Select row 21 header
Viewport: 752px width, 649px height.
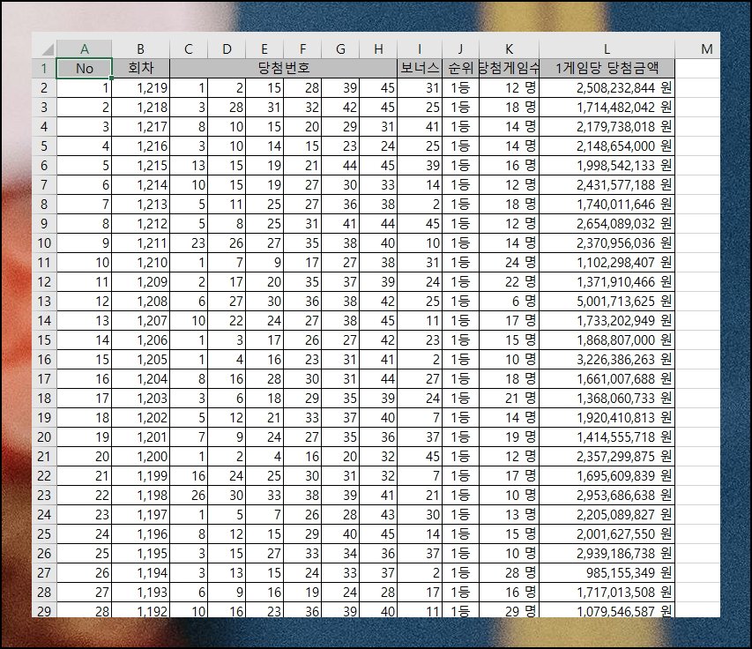(44, 456)
